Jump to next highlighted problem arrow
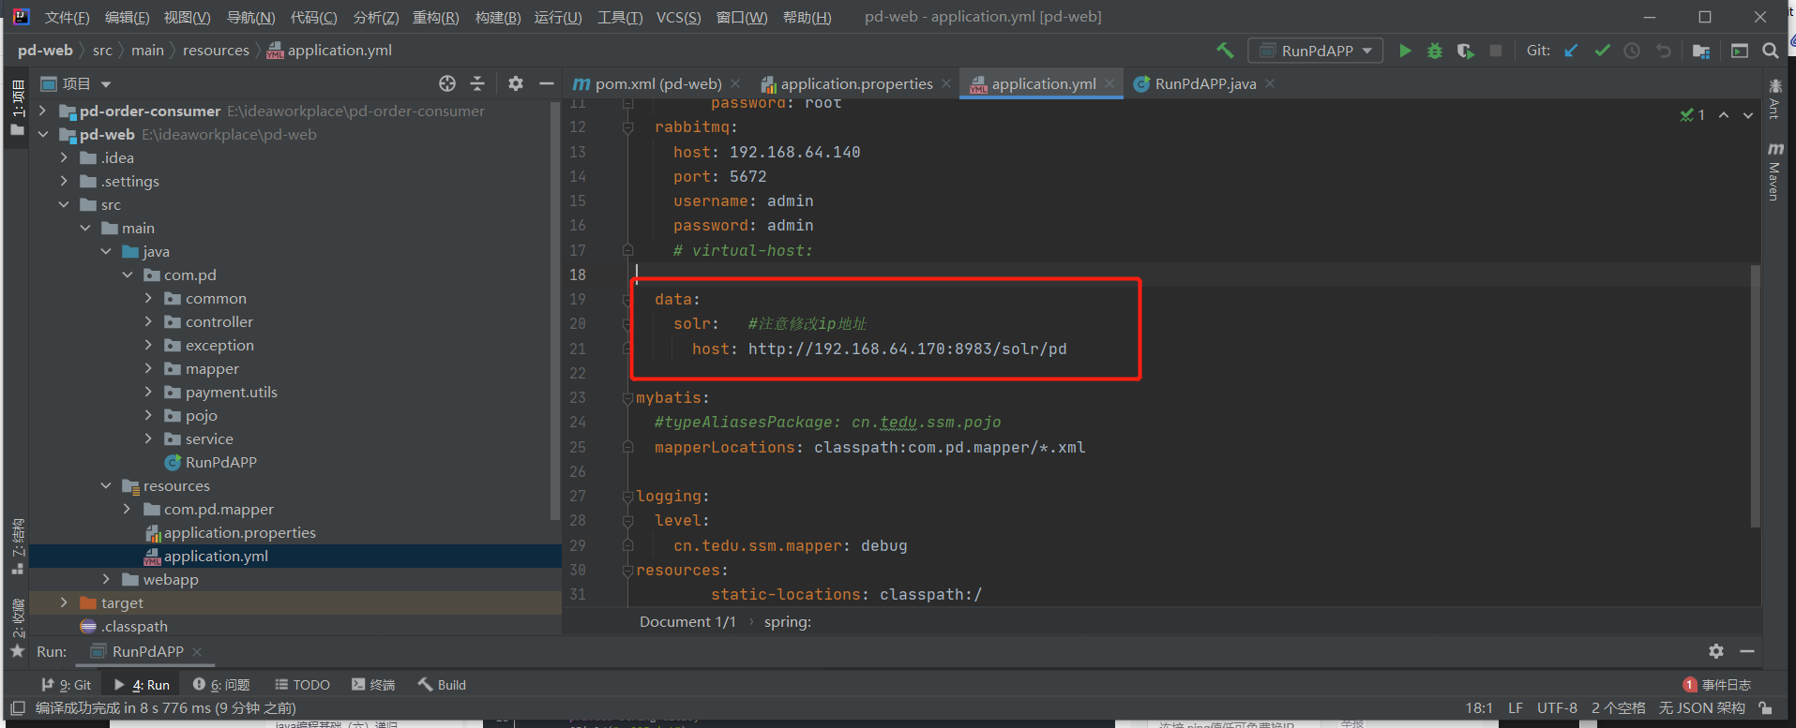This screenshot has width=1796, height=728. pyautogui.click(x=1748, y=115)
